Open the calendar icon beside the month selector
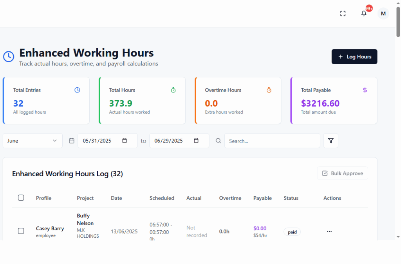Viewport: 401px width, 264px height. tap(71, 140)
